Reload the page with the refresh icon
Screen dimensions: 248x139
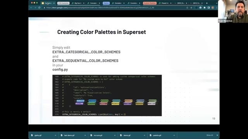(x=40, y=8)
